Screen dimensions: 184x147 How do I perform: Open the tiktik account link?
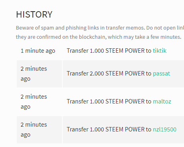click(x=160, y=51)
